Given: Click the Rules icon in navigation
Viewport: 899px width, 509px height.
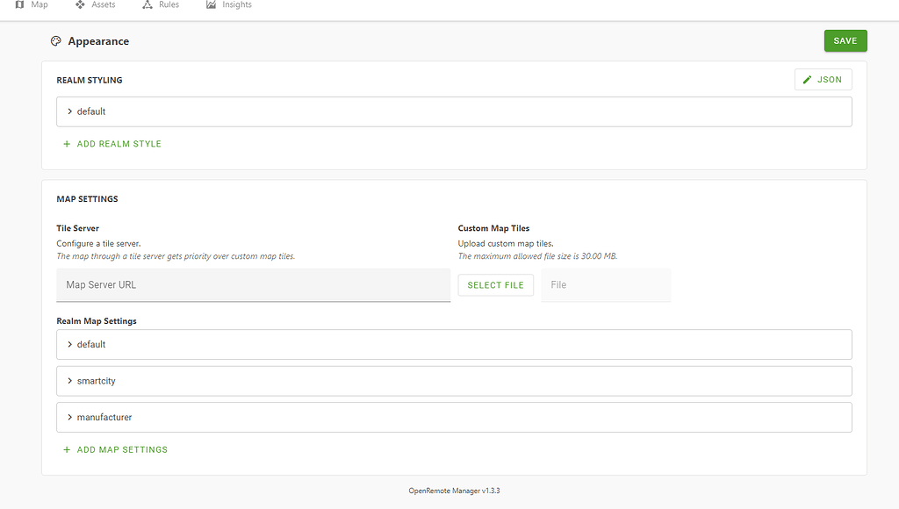Looking at the screenshot, I should (x=147, y=4).
